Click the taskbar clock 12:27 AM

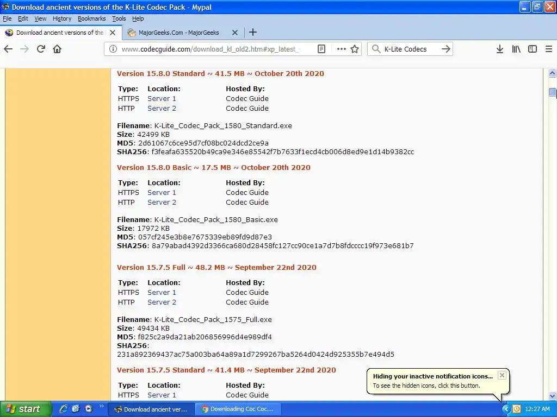pyautogui.click(x=537, y=409)
